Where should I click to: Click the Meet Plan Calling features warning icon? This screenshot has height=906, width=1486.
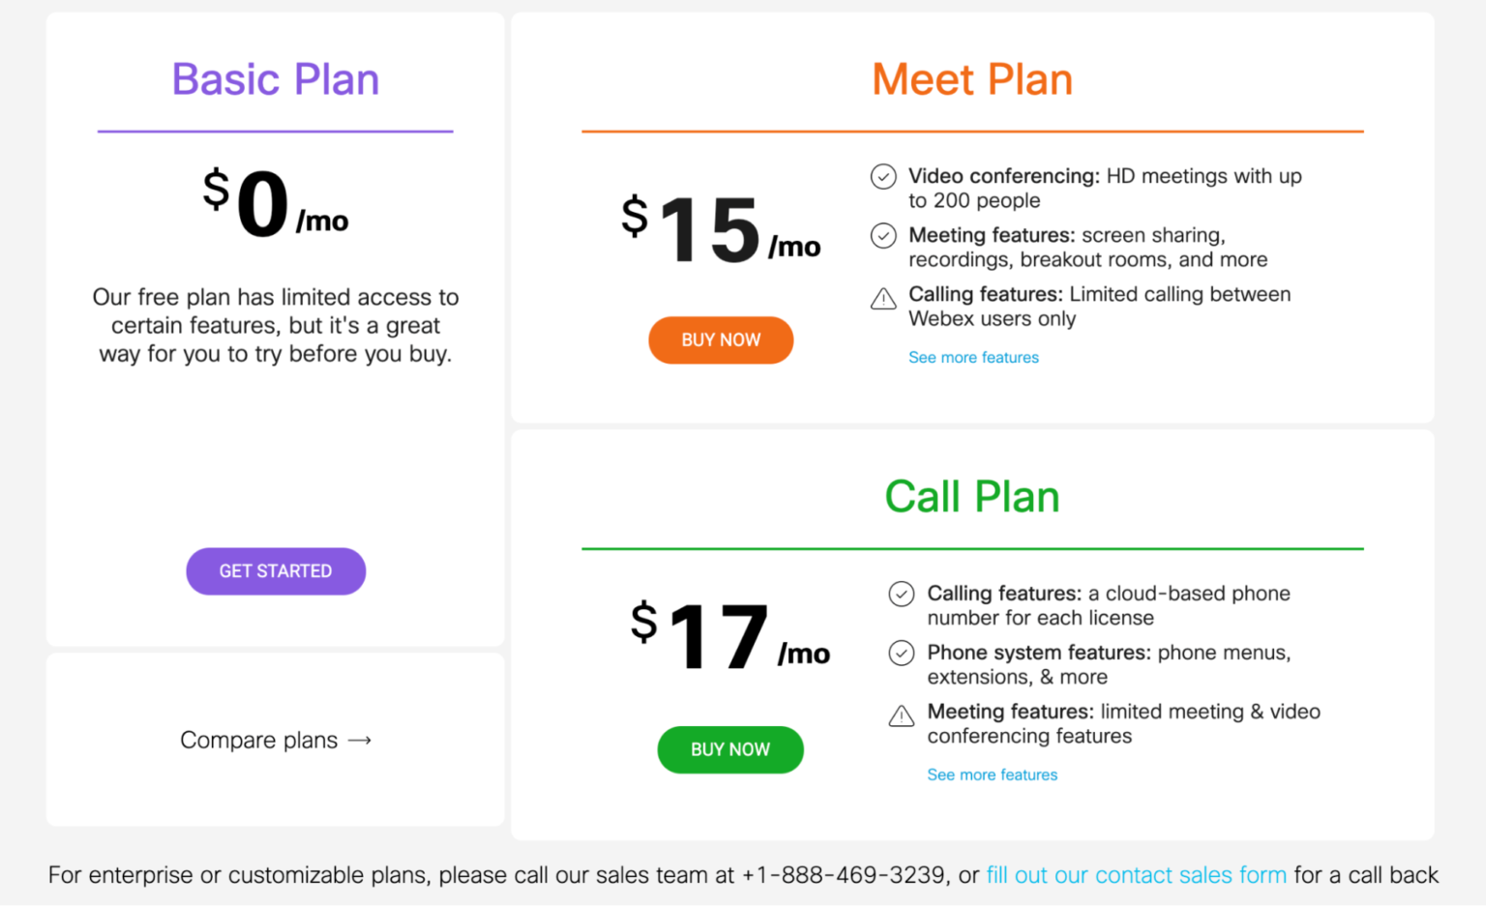tap(883, 299)
